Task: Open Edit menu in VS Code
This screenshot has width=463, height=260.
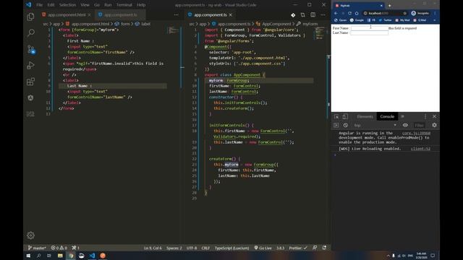Action: (x=51, y=5)
